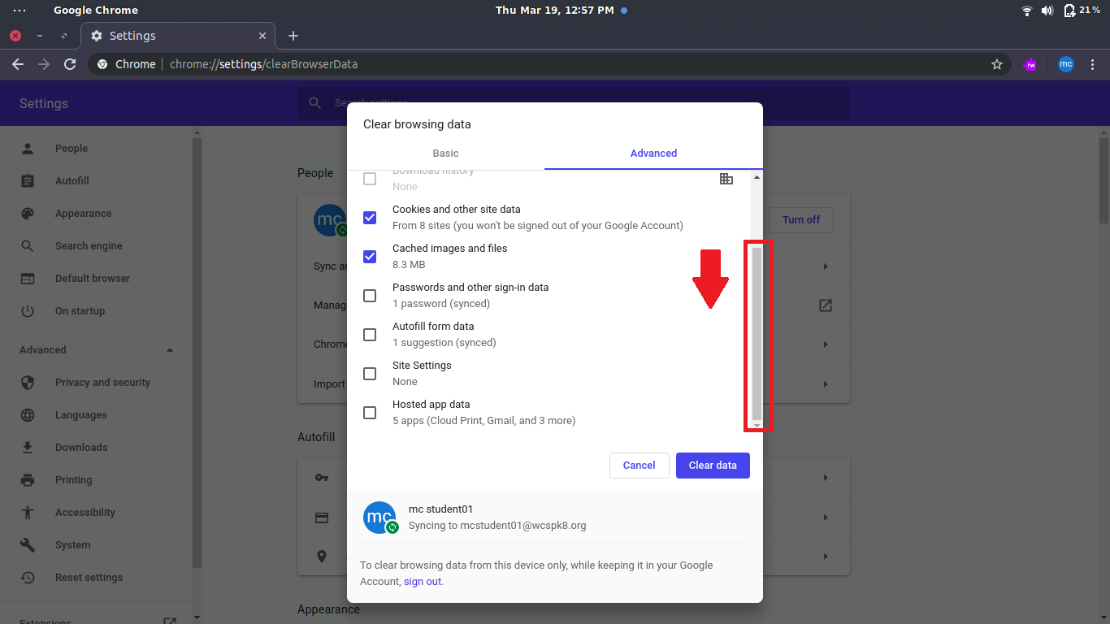Click the volume icon in system tray

coord(1047,11)
